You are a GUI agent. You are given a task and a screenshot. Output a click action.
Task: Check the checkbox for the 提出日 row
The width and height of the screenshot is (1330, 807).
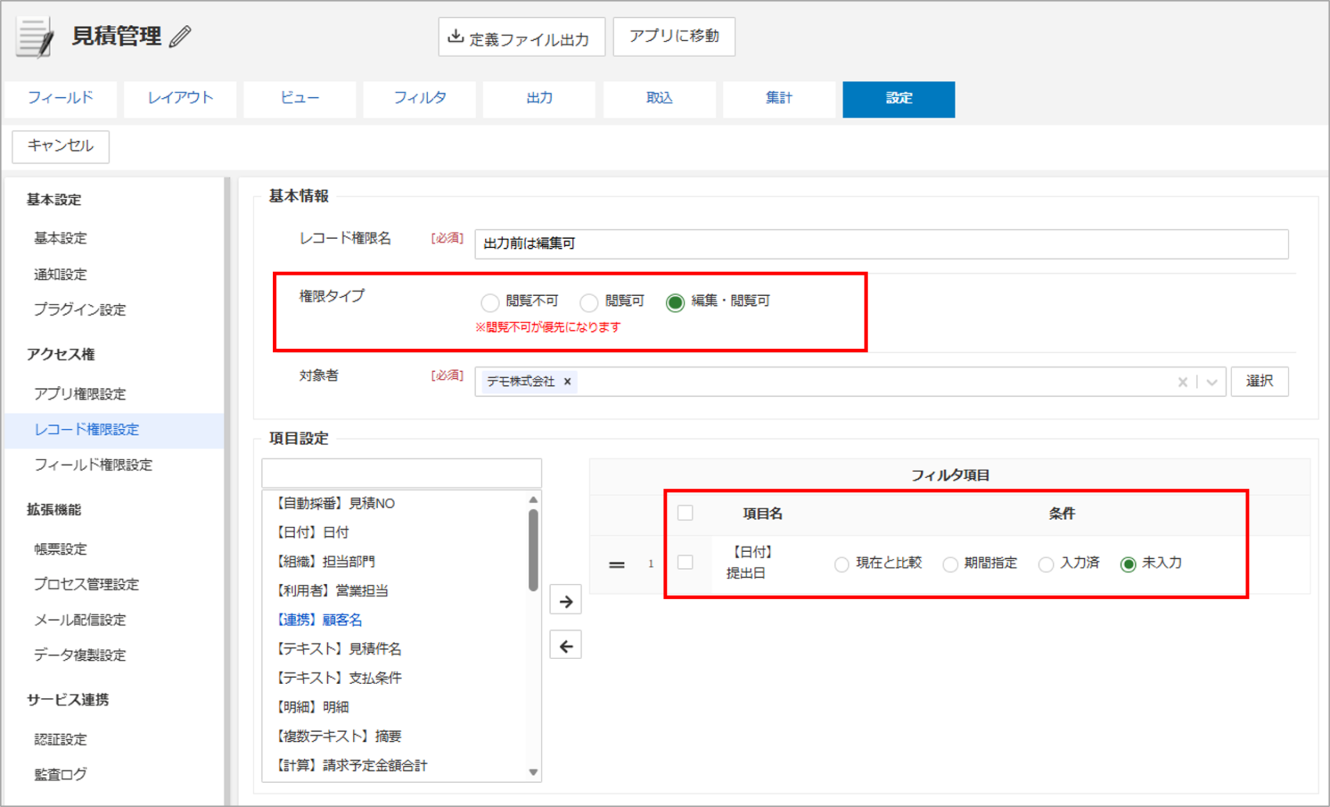coord(685,562)
